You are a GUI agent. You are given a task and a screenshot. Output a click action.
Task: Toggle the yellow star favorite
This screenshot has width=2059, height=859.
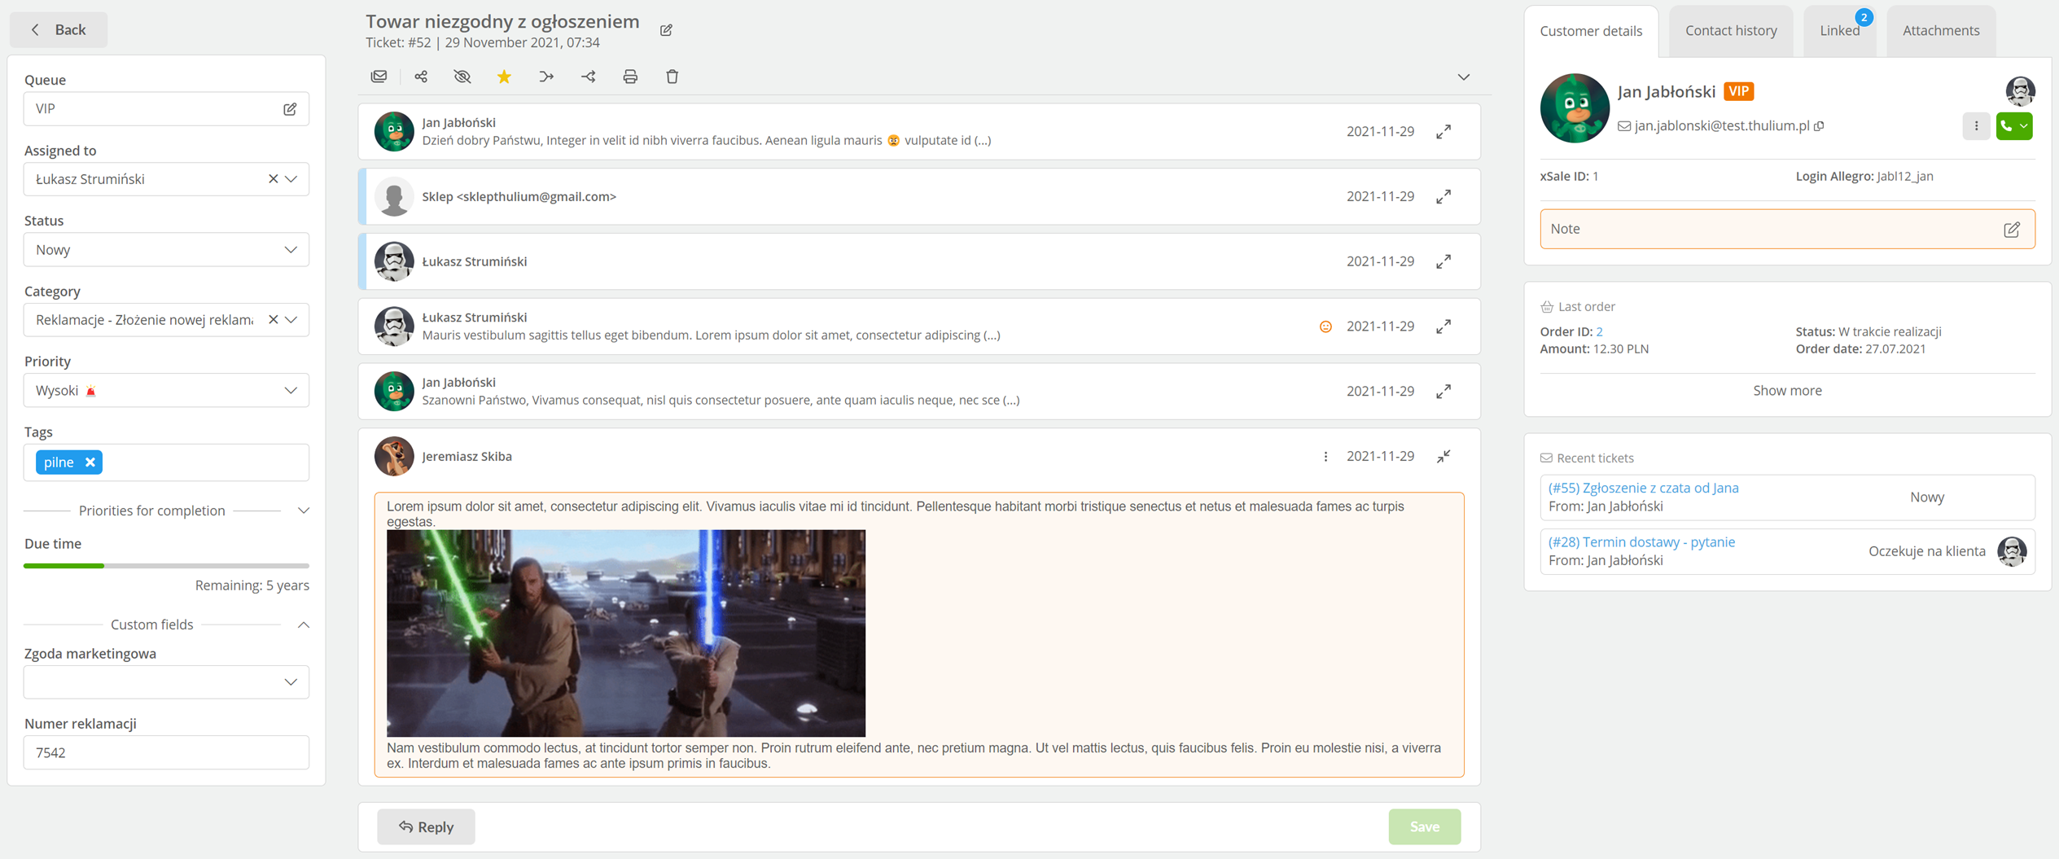tap(504, 77)
